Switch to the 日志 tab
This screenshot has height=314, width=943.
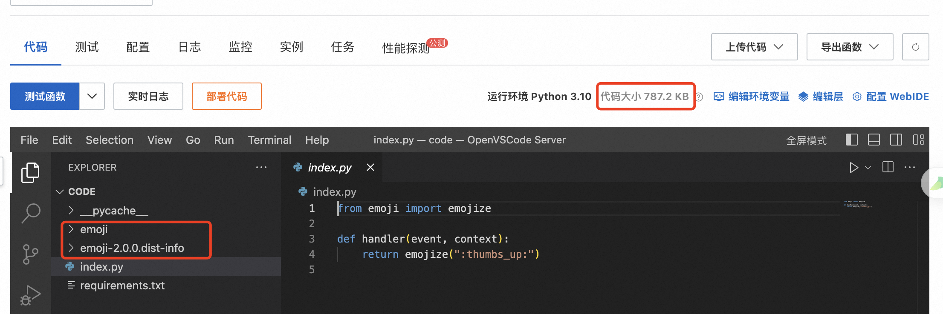189,47
